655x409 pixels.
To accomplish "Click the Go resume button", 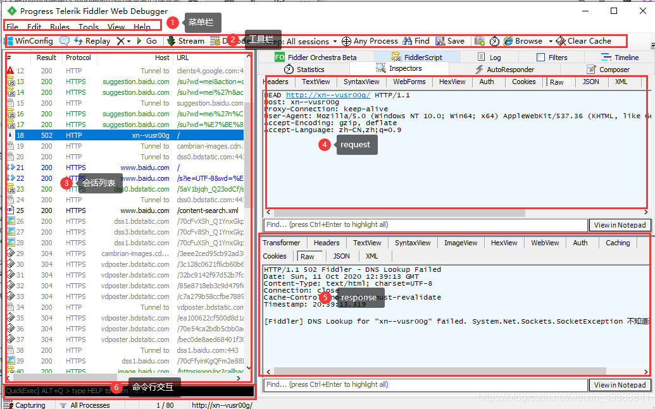I will (x=147, y=41).
